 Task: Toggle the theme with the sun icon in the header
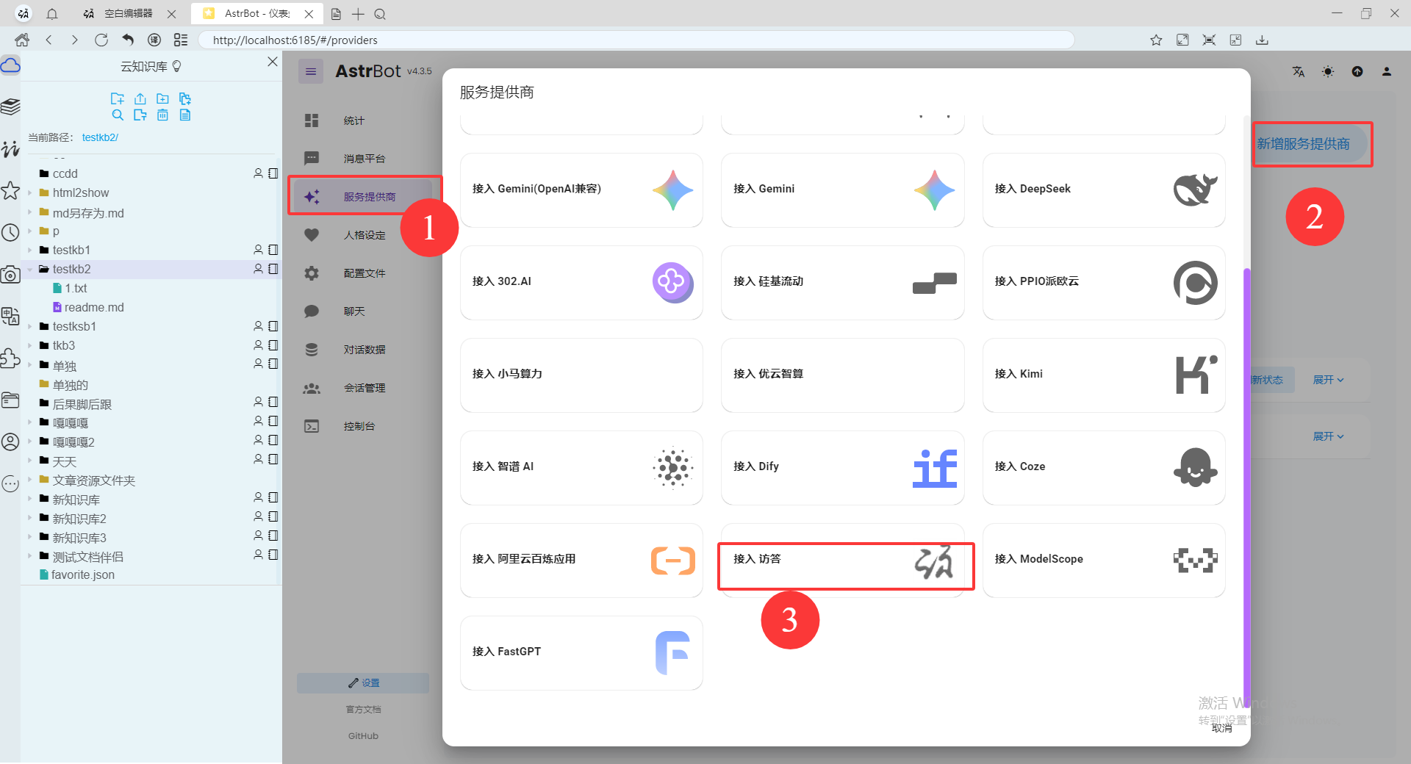pos(1328,71)
